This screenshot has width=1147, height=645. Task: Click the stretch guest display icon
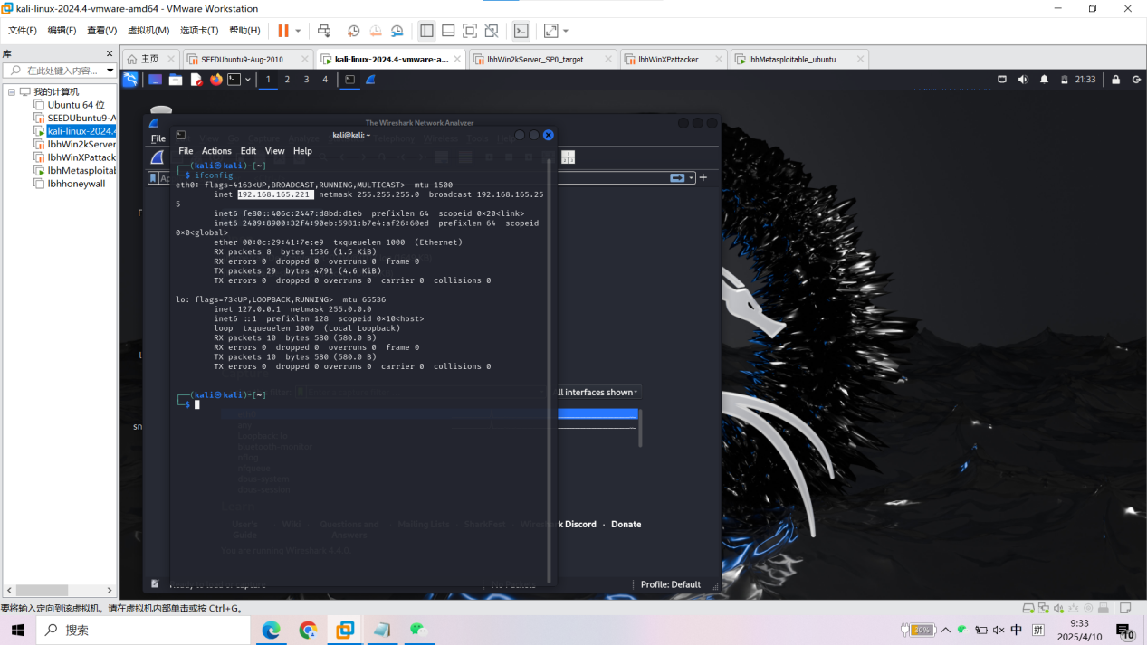pos(550,31)
